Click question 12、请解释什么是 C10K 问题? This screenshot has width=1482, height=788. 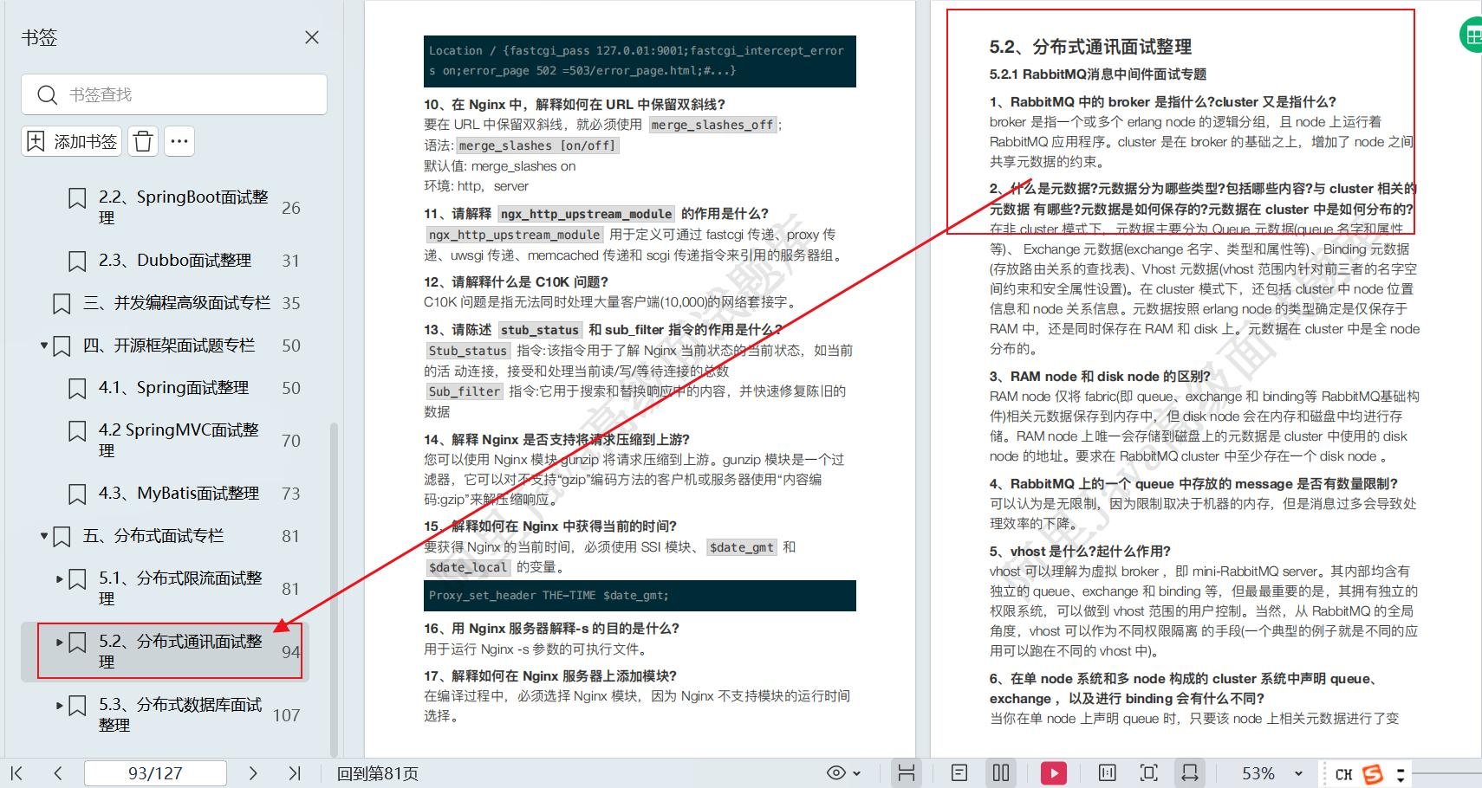[516, 282]
